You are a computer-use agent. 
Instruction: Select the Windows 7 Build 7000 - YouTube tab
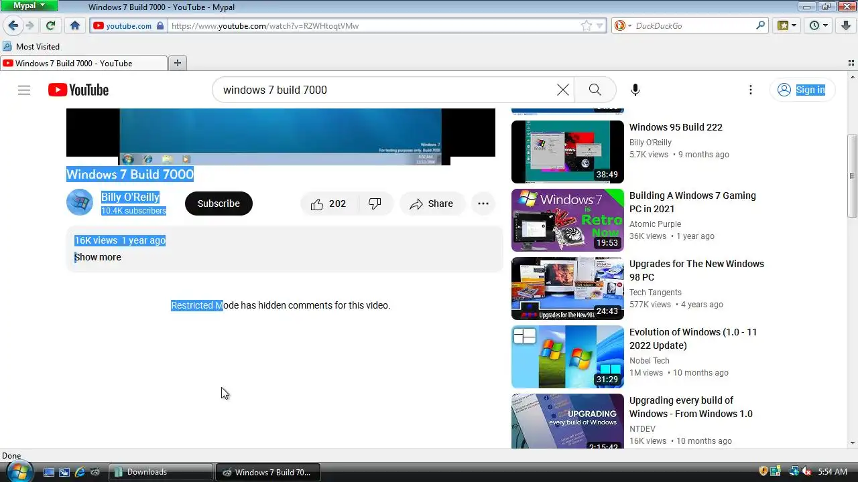pyautogui.click(x=83, y=63)
